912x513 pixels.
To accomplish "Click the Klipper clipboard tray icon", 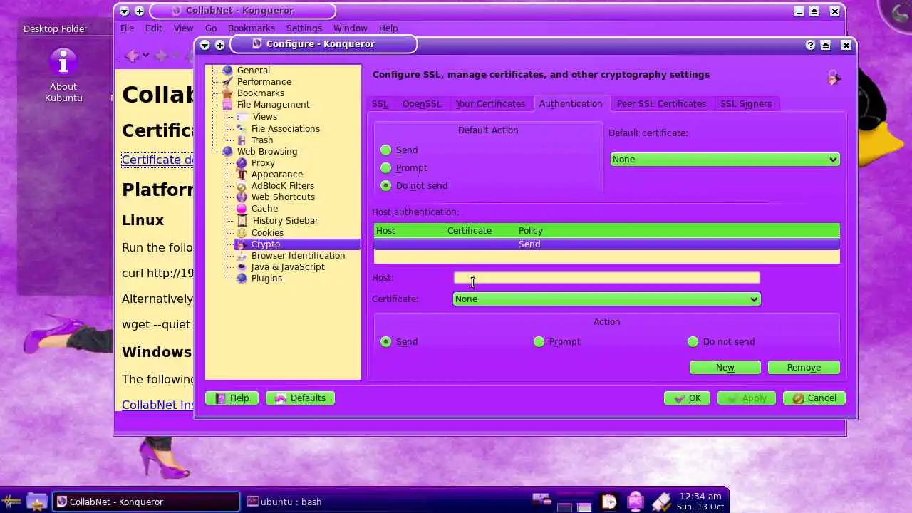I will click(609, 502).
